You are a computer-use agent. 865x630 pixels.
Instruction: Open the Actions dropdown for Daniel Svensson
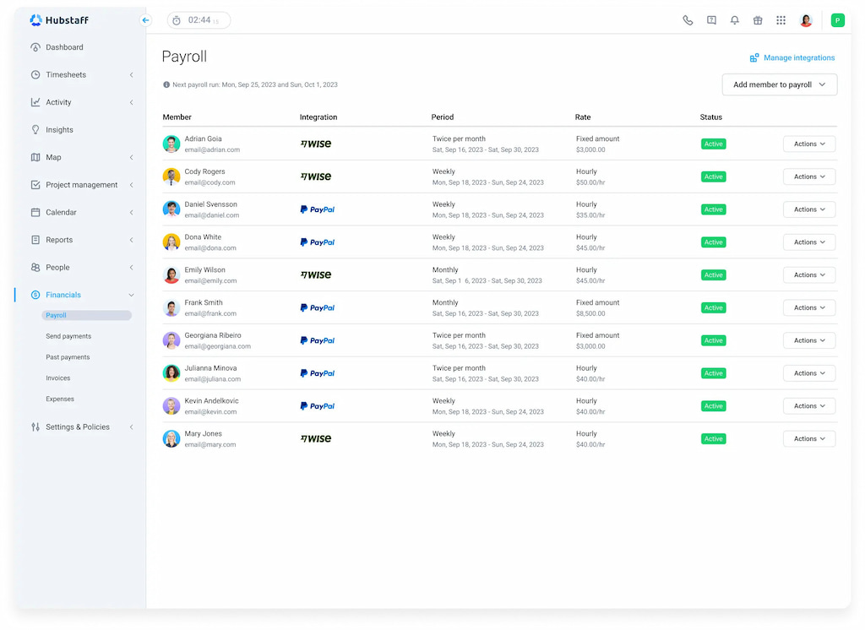pyautogui.click(x=808, y=209)
